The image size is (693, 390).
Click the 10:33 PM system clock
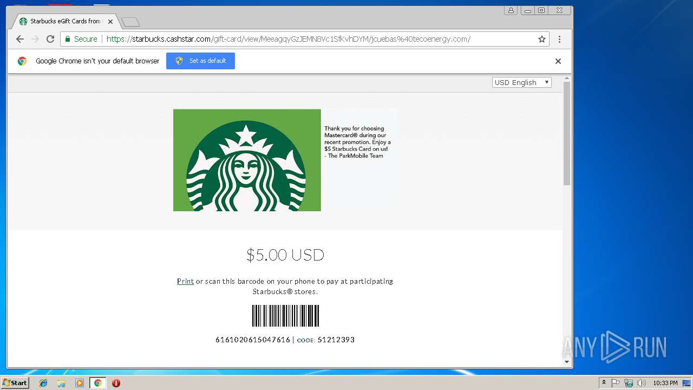click(x=665, y=383)
